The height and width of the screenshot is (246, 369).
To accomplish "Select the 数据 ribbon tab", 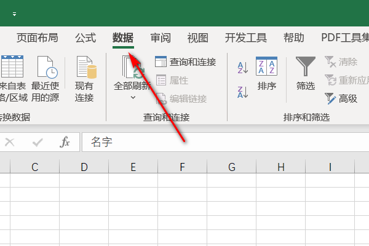I will [x=123, y=38].
